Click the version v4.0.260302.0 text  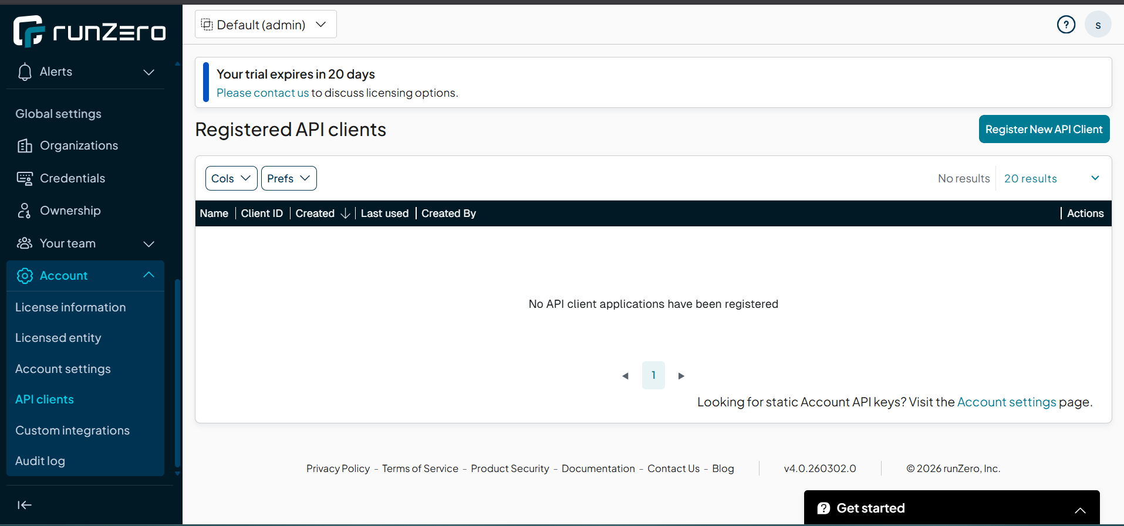pos(820,469)
